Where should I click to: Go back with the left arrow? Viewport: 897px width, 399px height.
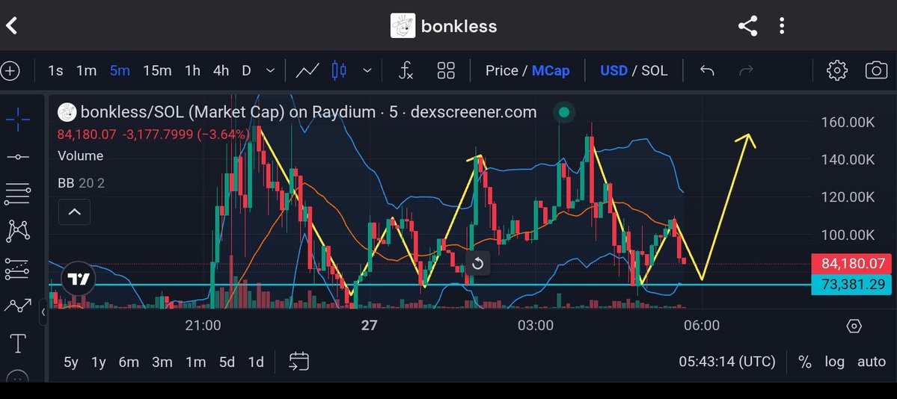[x=11, y=25]
